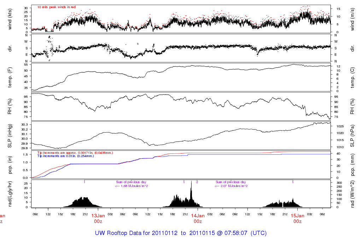Click the '35' tick on the temp. (F) axis
This screenshot has width=362, height=247.
tap(26, 88)
